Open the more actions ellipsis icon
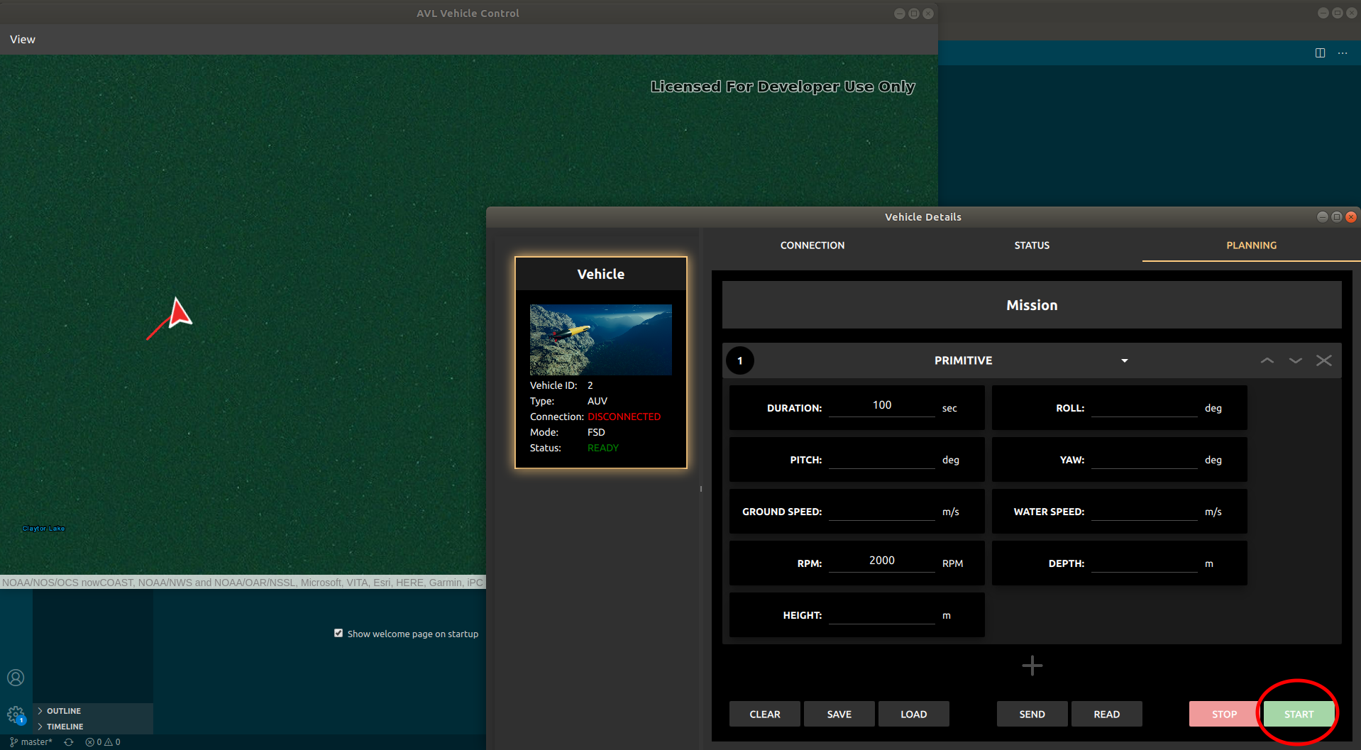1361x750 pixels. pyautogui.click(x=1343, y=53)
